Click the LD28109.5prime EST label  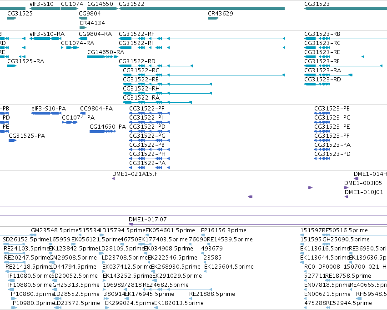click(x=121, y=249)
